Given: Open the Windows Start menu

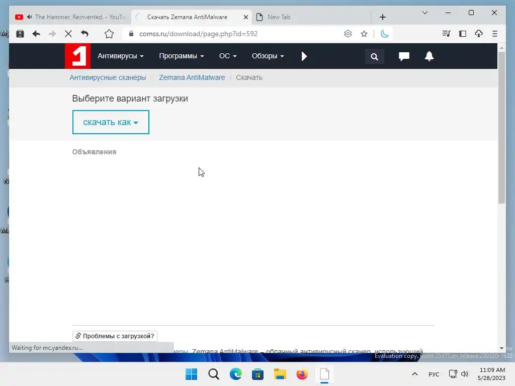Looking at the screenshot, I should coord(192,374).
